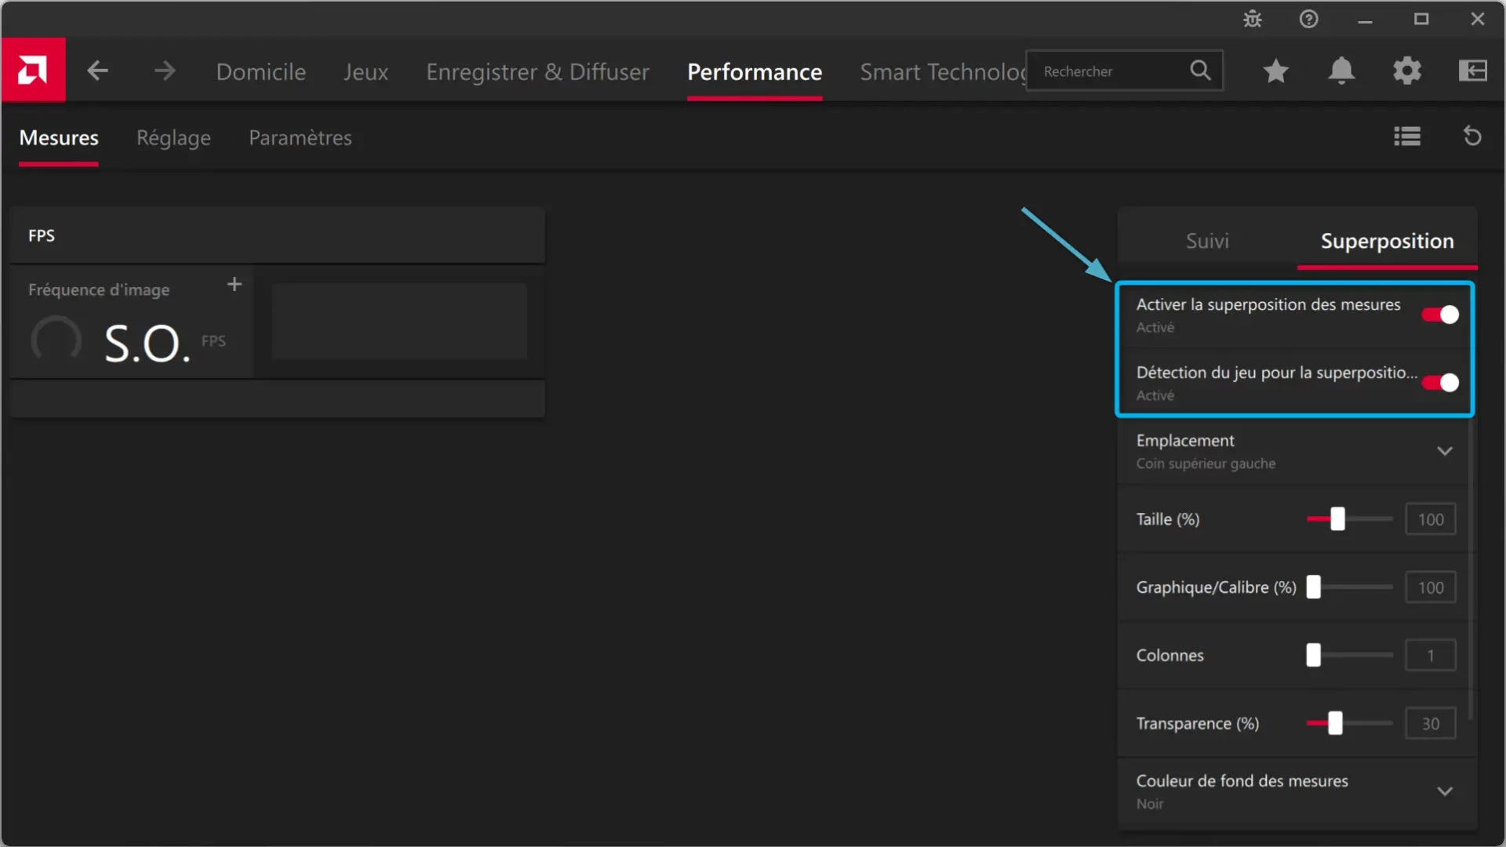Open Smart Technology tab
The width and height of the screenshot is (1506, 847).
click(943, 71)
